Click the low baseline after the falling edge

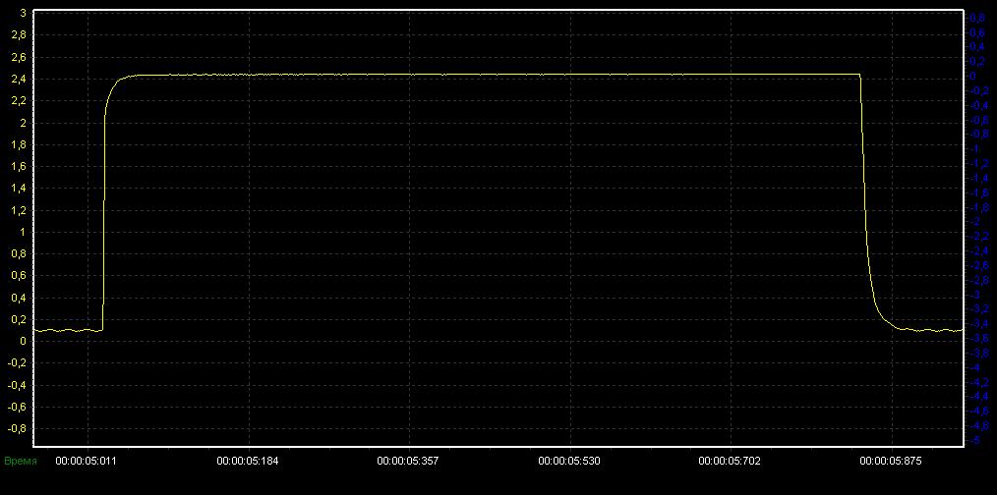[x=934, y=330]
